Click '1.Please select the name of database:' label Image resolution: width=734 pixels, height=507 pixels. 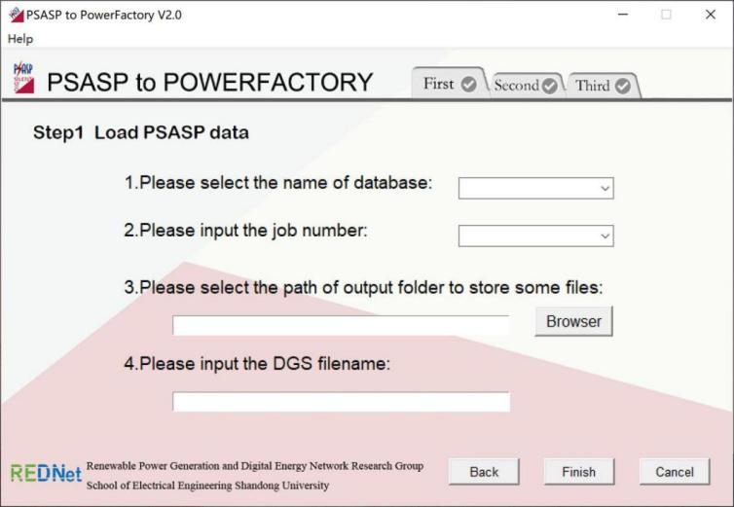coord(278,183)
